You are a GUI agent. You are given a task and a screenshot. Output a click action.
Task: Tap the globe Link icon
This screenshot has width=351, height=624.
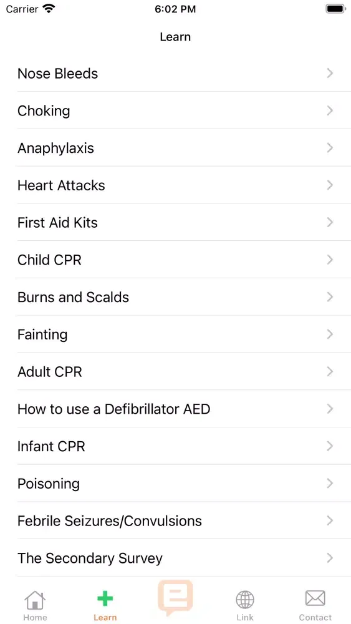click(245, 600)
